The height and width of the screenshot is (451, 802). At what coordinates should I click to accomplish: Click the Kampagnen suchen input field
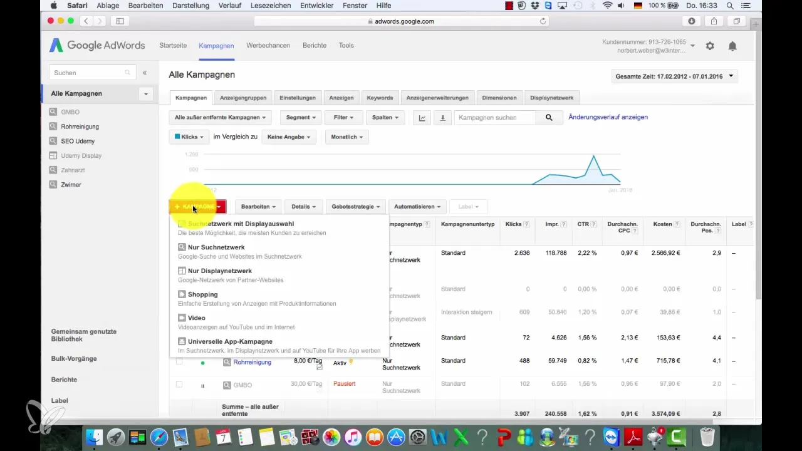click(495, 117)
